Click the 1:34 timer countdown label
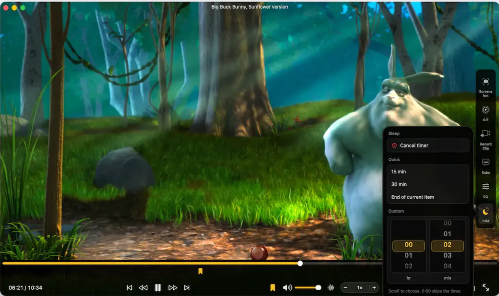Image resolution: width=499 pixels, height=296 pixels. (x=486, y=221)
